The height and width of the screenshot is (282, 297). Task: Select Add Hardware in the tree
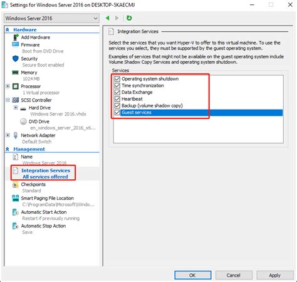pyautogui.click(x=36, y=38)
